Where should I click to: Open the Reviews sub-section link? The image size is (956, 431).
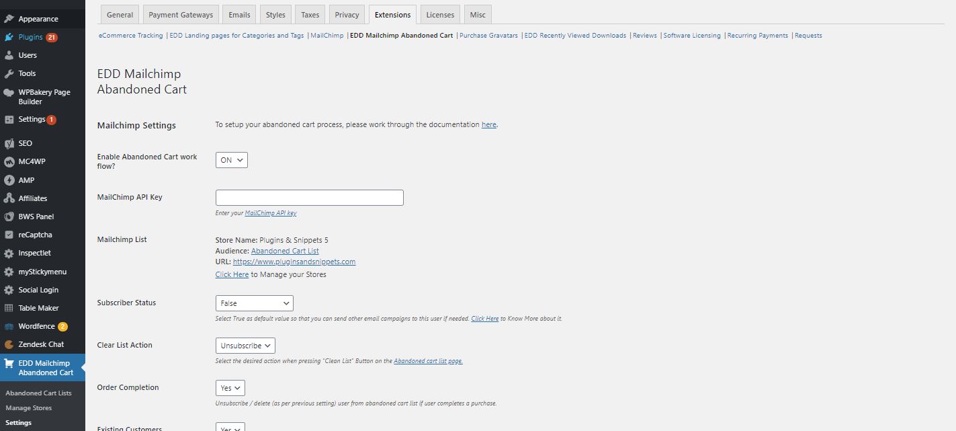(x=645, y=36)
